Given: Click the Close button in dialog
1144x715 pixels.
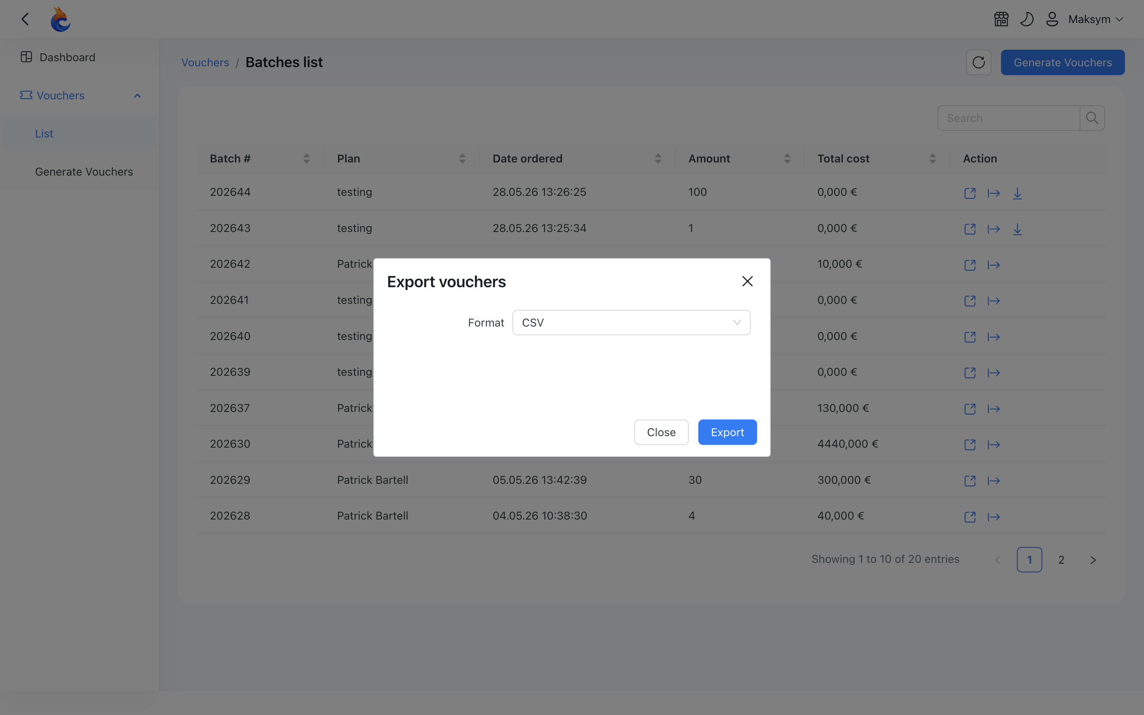Looking at the screenshot, I should [x=661, y=432].
